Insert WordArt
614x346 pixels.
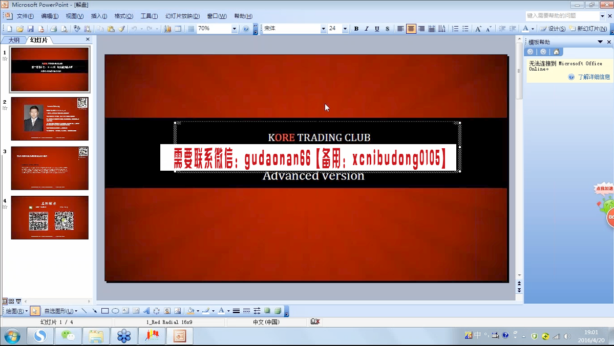click(146, 311)
